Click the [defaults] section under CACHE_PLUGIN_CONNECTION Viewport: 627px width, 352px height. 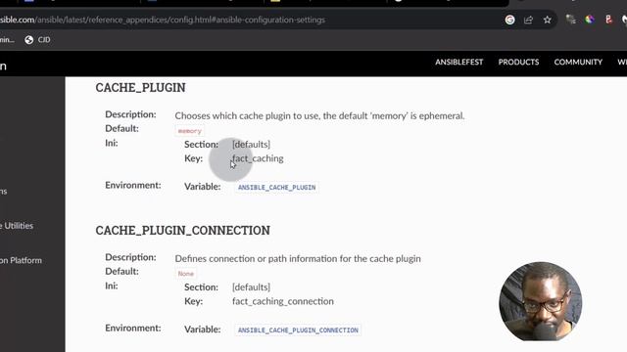(251, 286)
